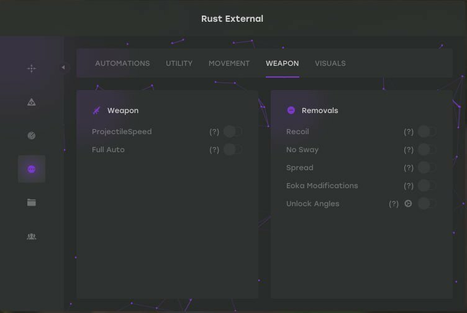
Task: Toggle the Full Auto switch
Action: point(233,150)
